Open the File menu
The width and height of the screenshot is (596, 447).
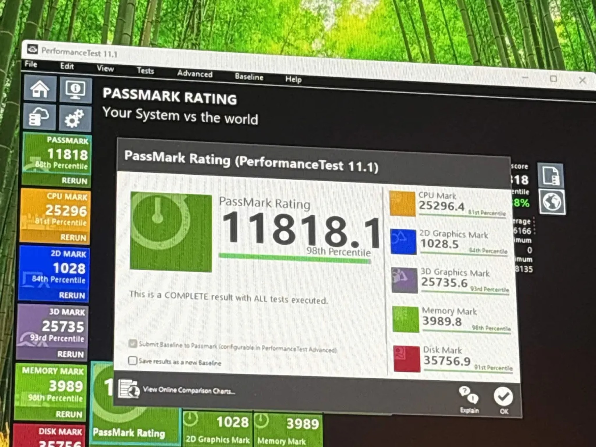click(x=31, y=64)
